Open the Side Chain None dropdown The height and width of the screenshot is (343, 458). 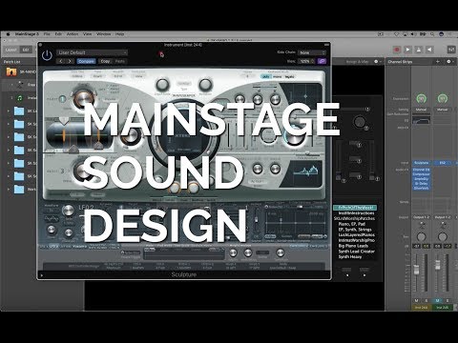[x=312, y=52]
